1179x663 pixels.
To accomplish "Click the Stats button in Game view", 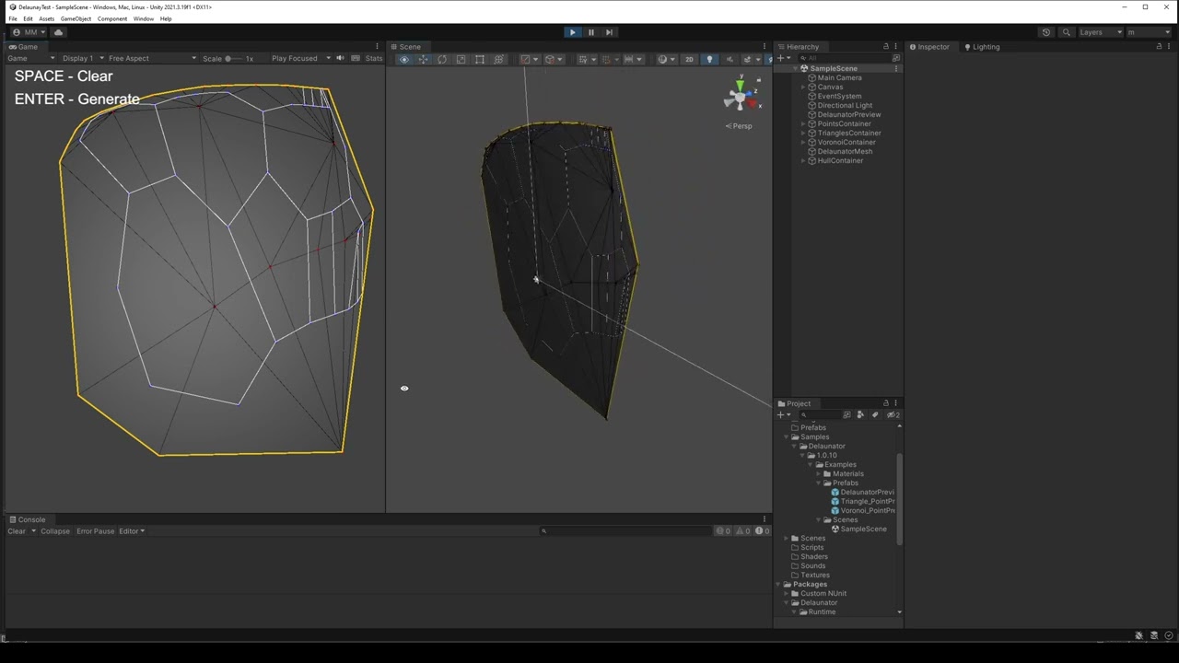I will (x=373, y=58).
